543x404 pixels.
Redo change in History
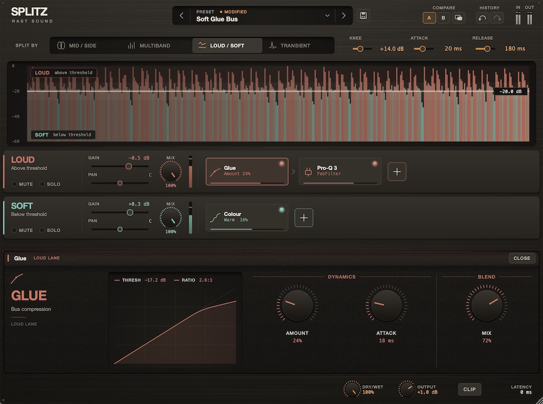(x=497, y=18)
